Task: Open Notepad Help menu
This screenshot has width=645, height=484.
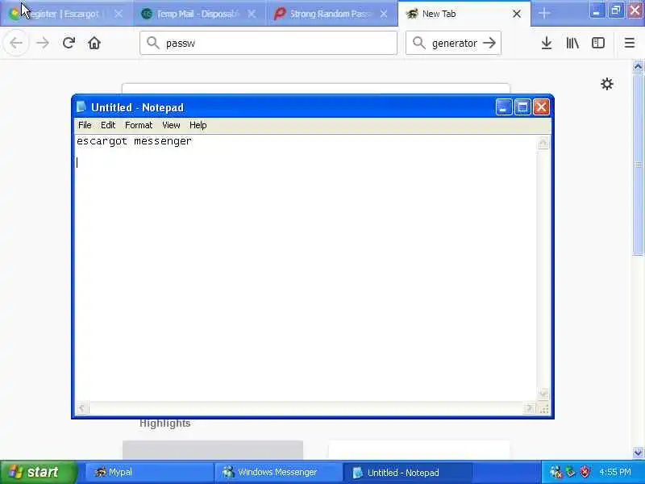Action: point(198,125)
